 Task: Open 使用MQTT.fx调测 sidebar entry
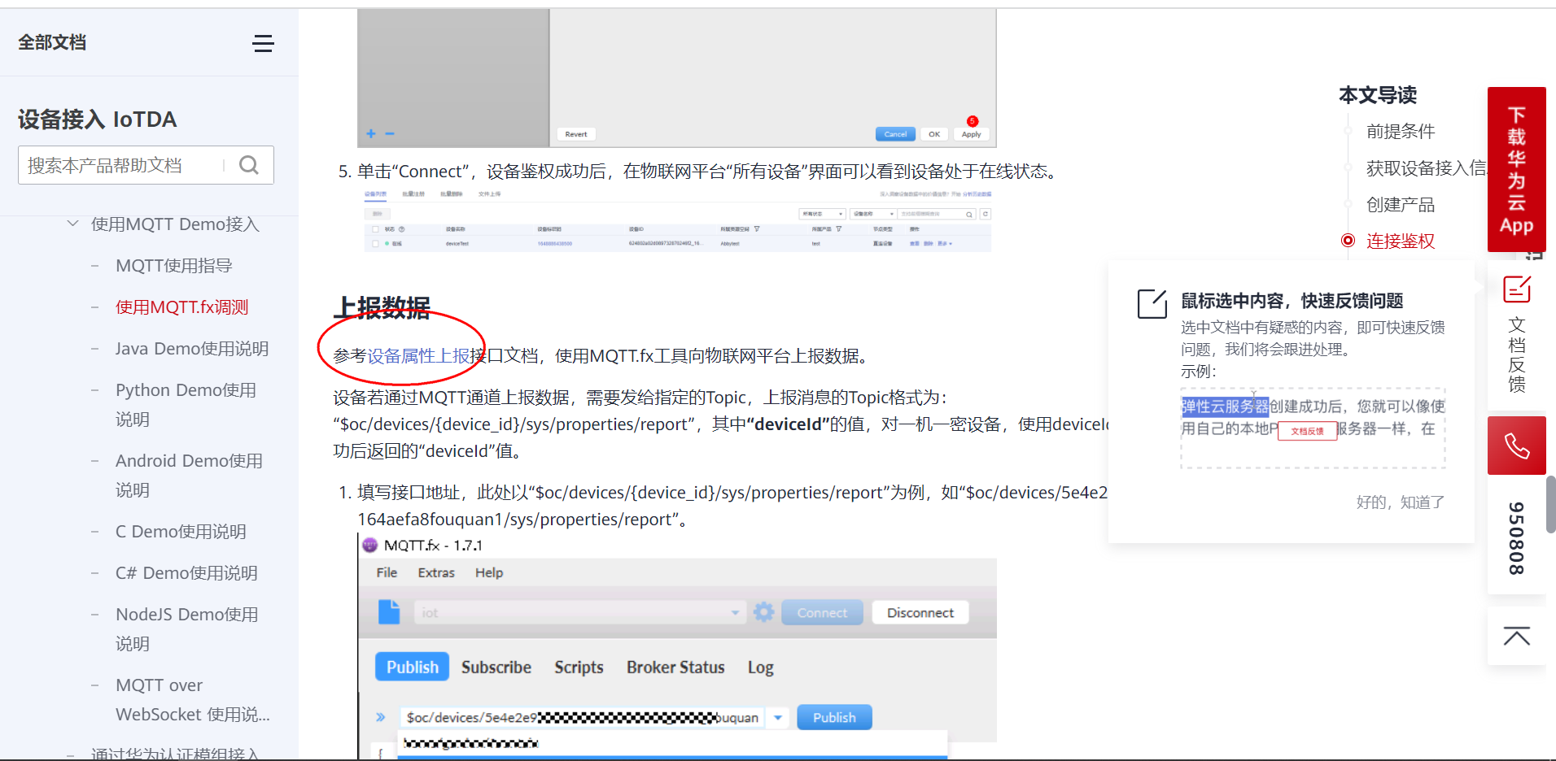[182, 307]
